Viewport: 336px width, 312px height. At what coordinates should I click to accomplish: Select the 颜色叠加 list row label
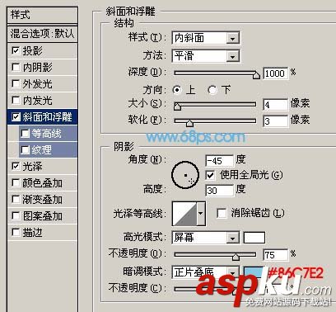(x=43, y=182)
